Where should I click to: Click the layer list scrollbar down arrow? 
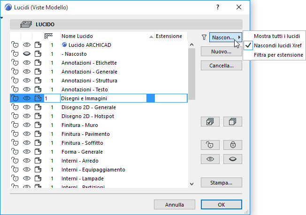[191, 184]
